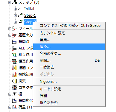Select the 場 fields F icon
The width and height of the screenshot is (116, 112).
coord(14,94)
